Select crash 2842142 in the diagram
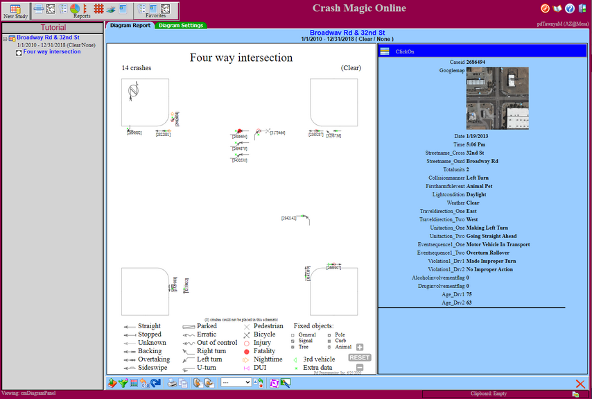592x399 pixels. (289, 219)
